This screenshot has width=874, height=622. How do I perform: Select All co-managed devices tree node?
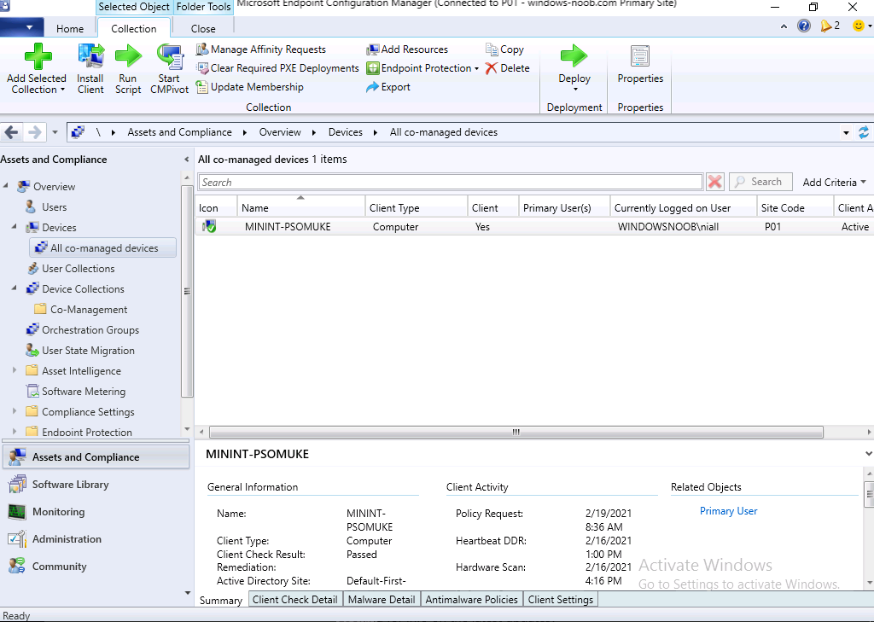click(x=103, y=248)
